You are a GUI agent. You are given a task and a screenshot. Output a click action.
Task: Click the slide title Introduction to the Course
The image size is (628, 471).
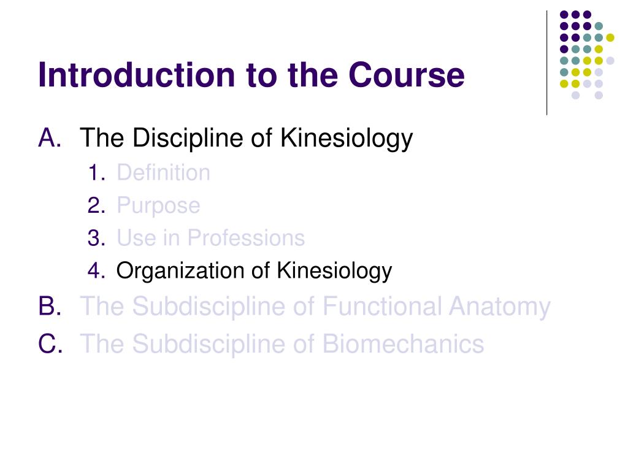click(251, 75)
